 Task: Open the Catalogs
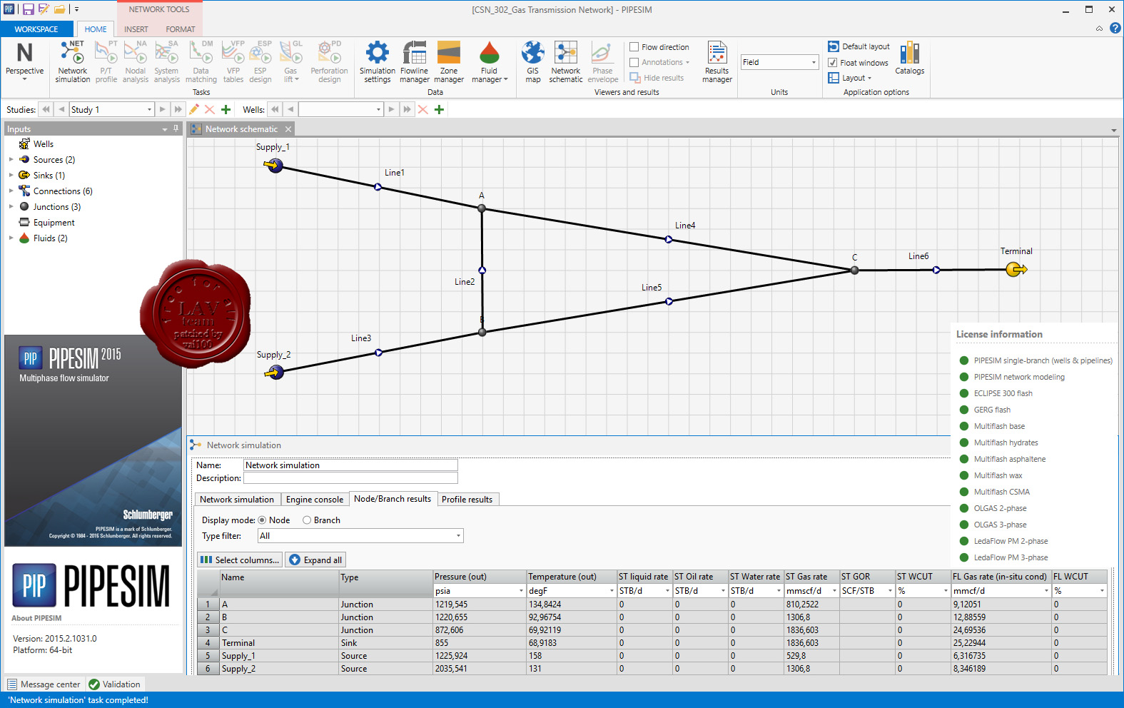[x=910, y=58]
